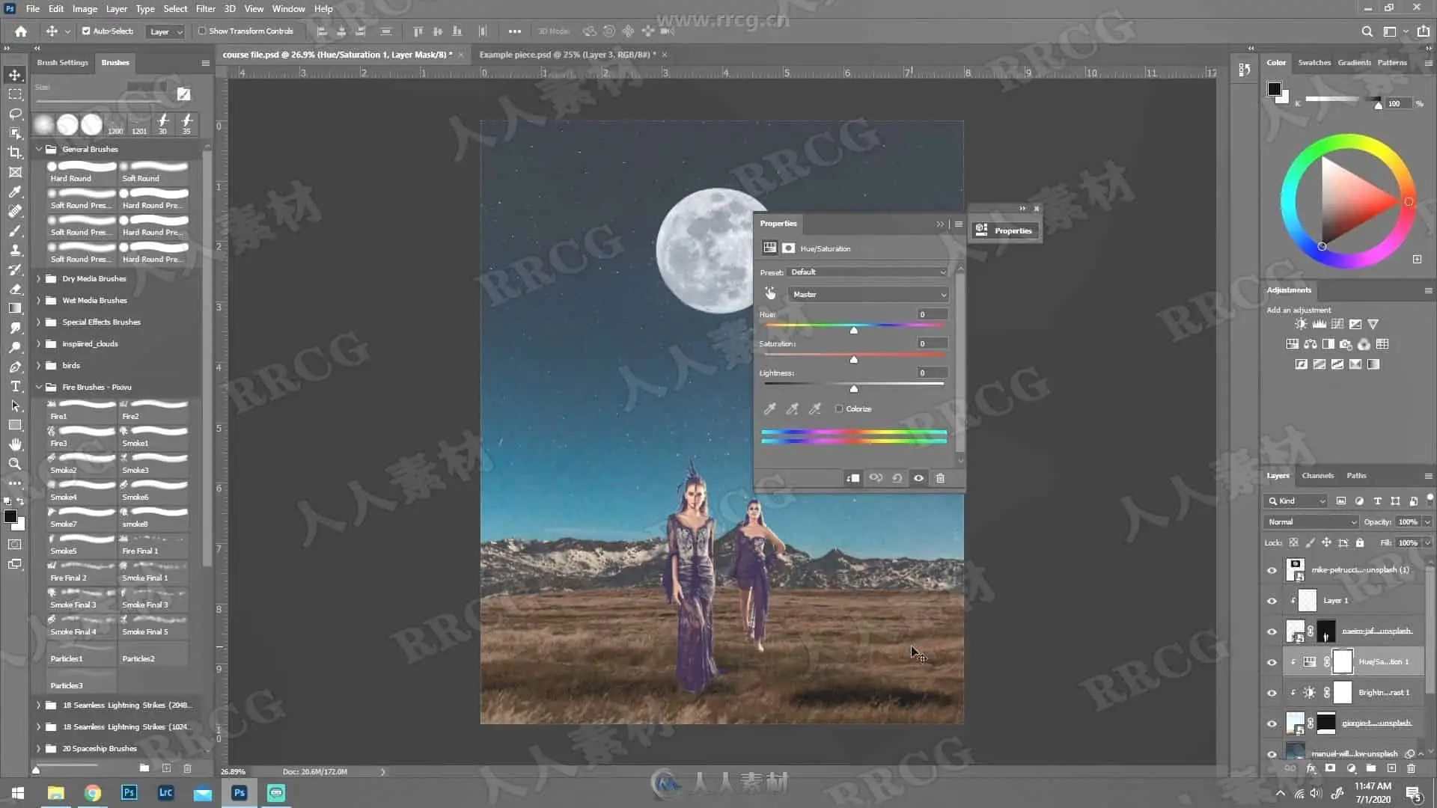The width and height of the screenshot is (1437, 808).
Task: Select the Crop tool
Action: [x=15, y=153]
